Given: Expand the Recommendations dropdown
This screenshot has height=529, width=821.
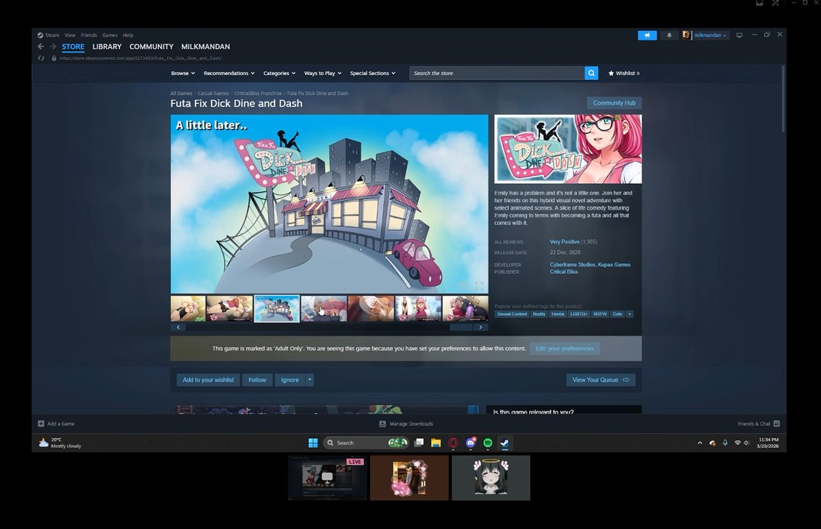Looking at the screenshot, I should pyautogui.click(x=229, y=73).
